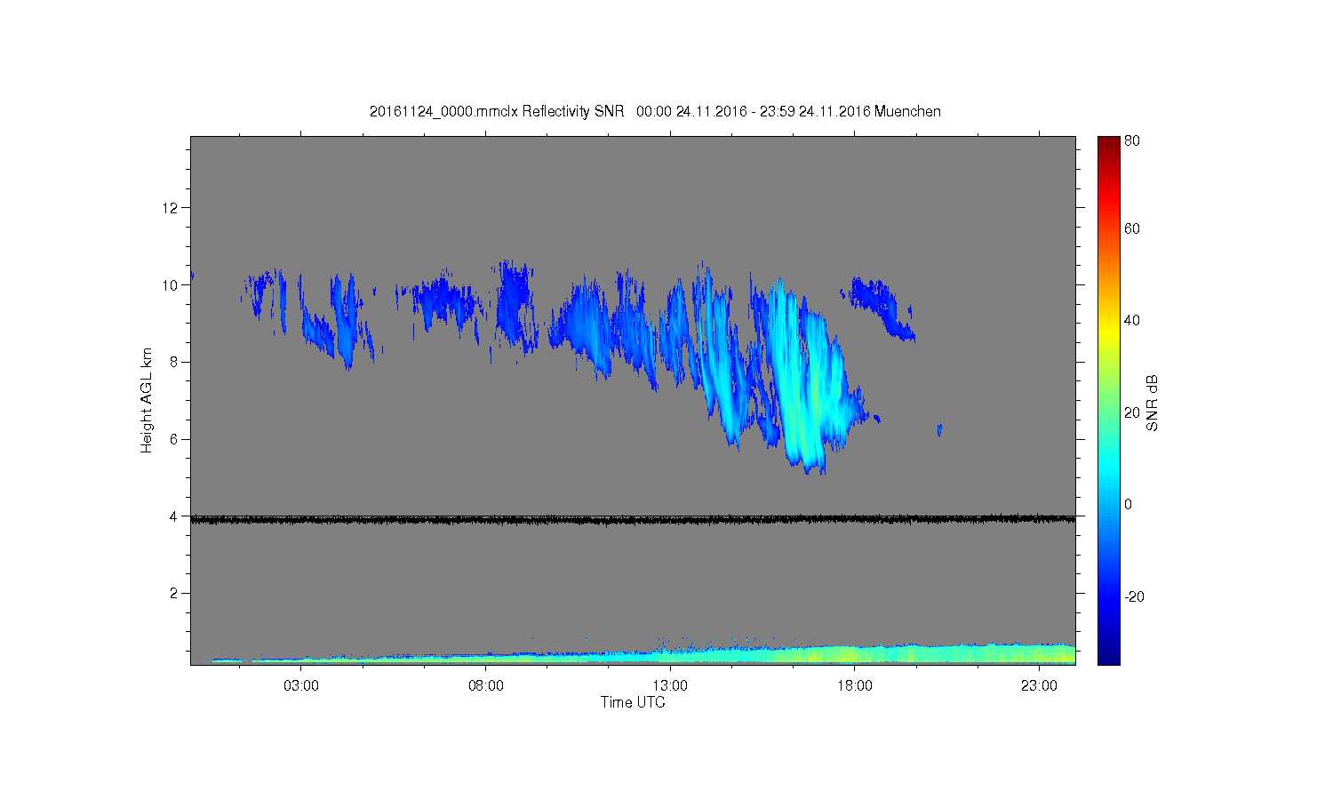The image size is (1333, 800).
Task: Click the height axis label 4
Action: tap(174, 516)
